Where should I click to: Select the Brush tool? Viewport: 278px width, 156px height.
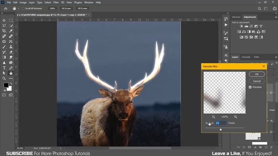pyautogui.click(x=4, y=47)
